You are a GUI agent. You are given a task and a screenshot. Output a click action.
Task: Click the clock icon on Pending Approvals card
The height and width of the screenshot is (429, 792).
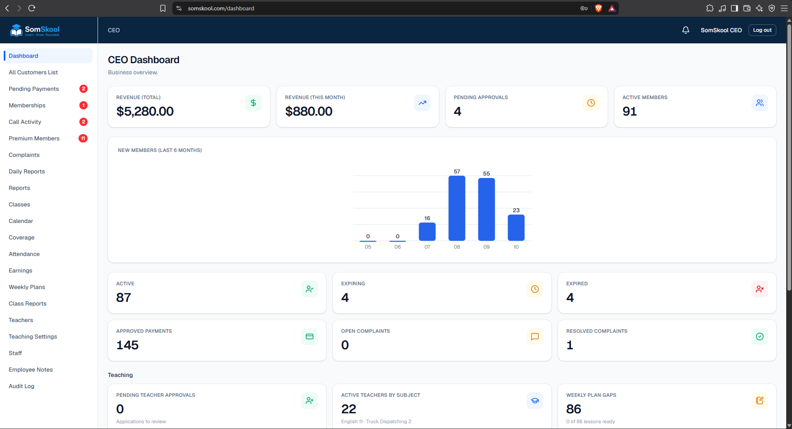(591, 103)
